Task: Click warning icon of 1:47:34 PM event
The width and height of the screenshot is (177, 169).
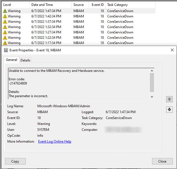Action: tap(5, 11)
